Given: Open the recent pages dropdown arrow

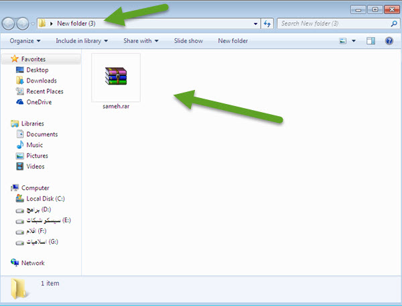Looking at the screenshot, I should click(x=33, y=24).
